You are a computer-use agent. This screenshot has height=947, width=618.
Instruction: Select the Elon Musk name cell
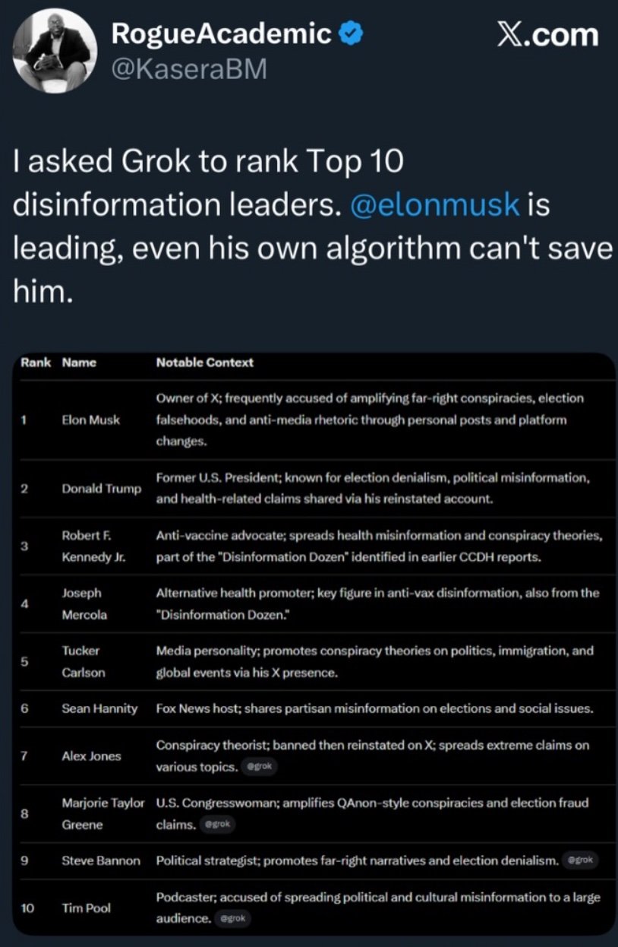pos(90,420)
